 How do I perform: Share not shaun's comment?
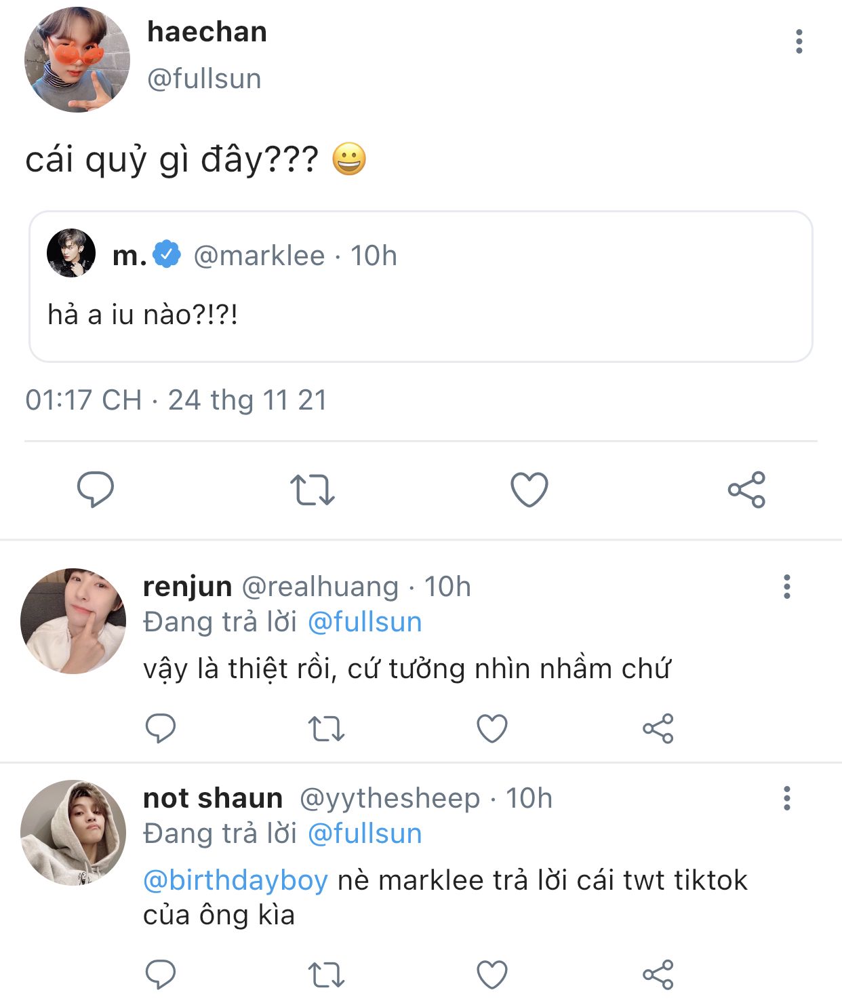coord(658,975)
